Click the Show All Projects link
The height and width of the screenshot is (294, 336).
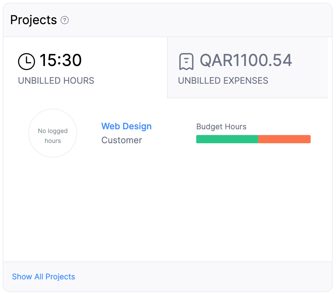[x=43, y=277]
